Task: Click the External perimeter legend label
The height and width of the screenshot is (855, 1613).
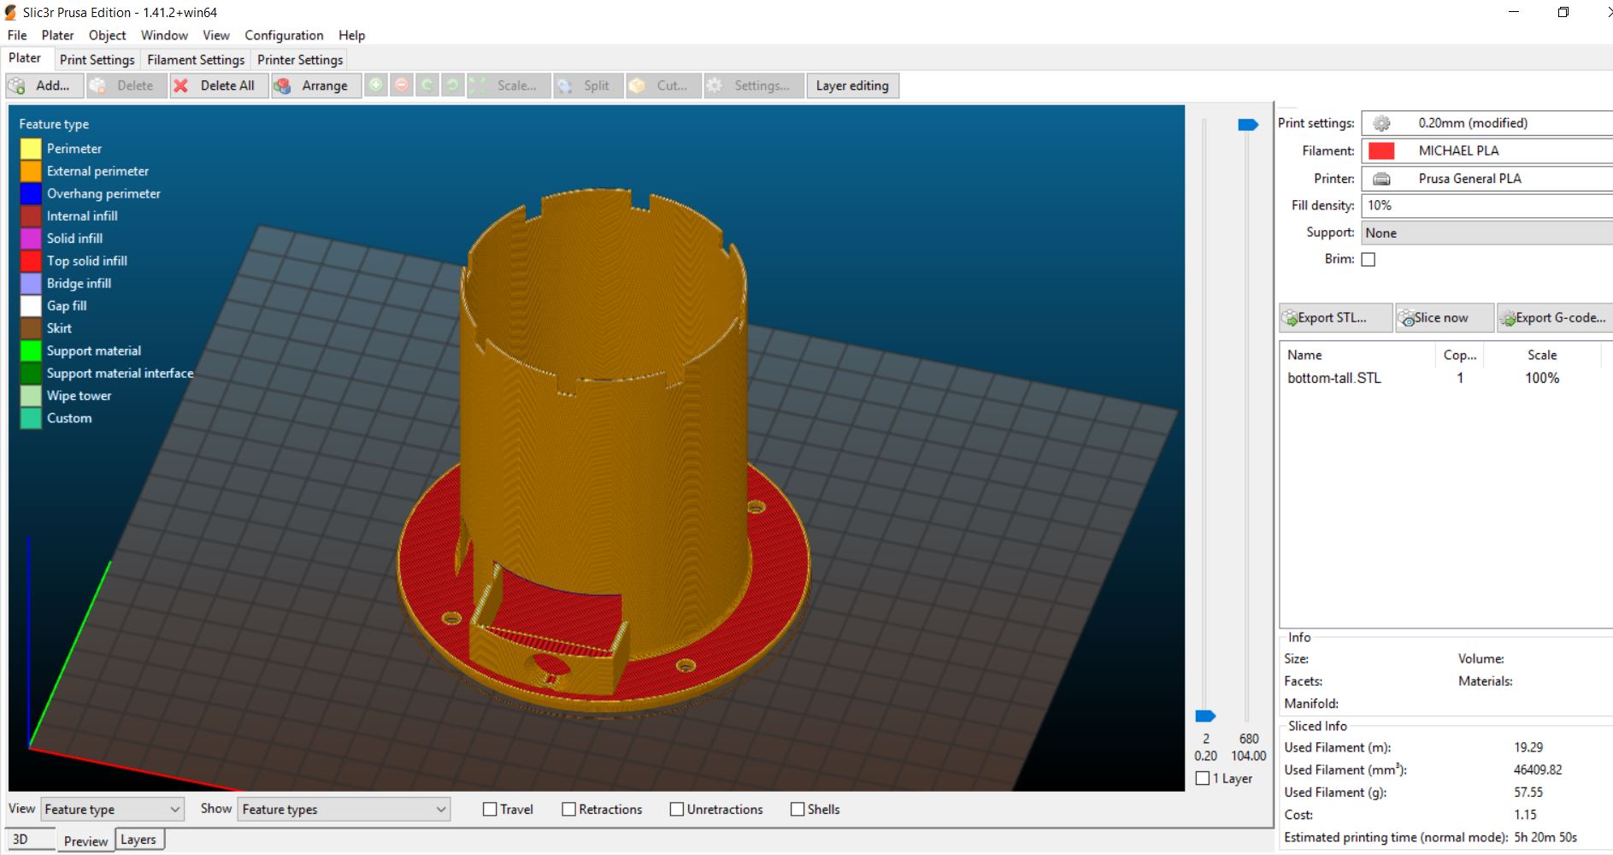Action: point(97,171)
